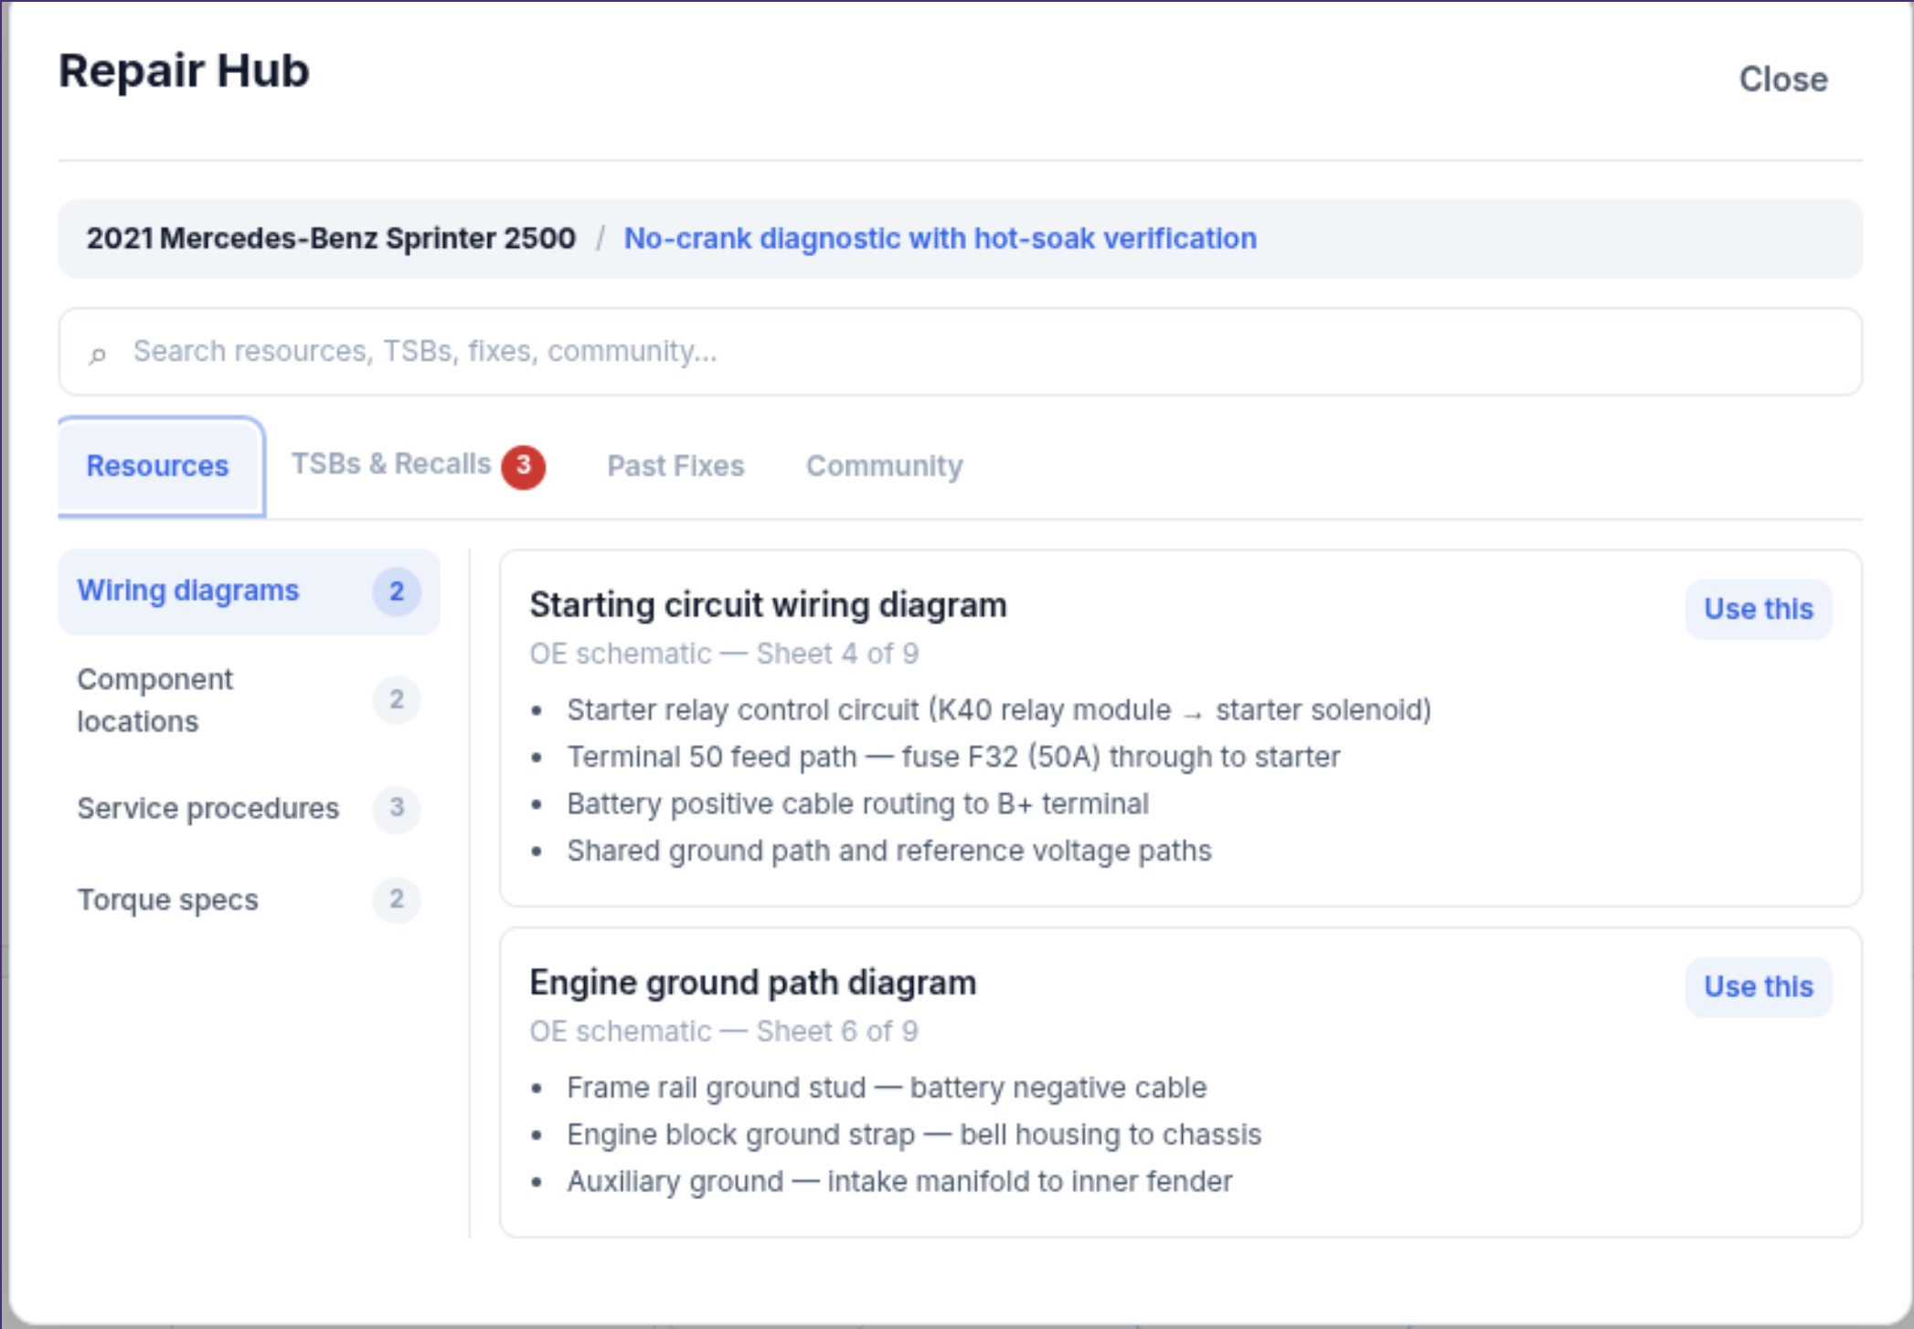Viewport: 1914px width, 1329px height.
Task: Select Component locations category
Action: 249,700
